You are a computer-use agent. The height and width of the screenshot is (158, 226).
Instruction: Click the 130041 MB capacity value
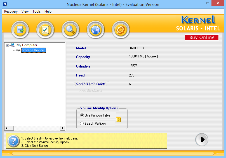click(x=143, y=56)
